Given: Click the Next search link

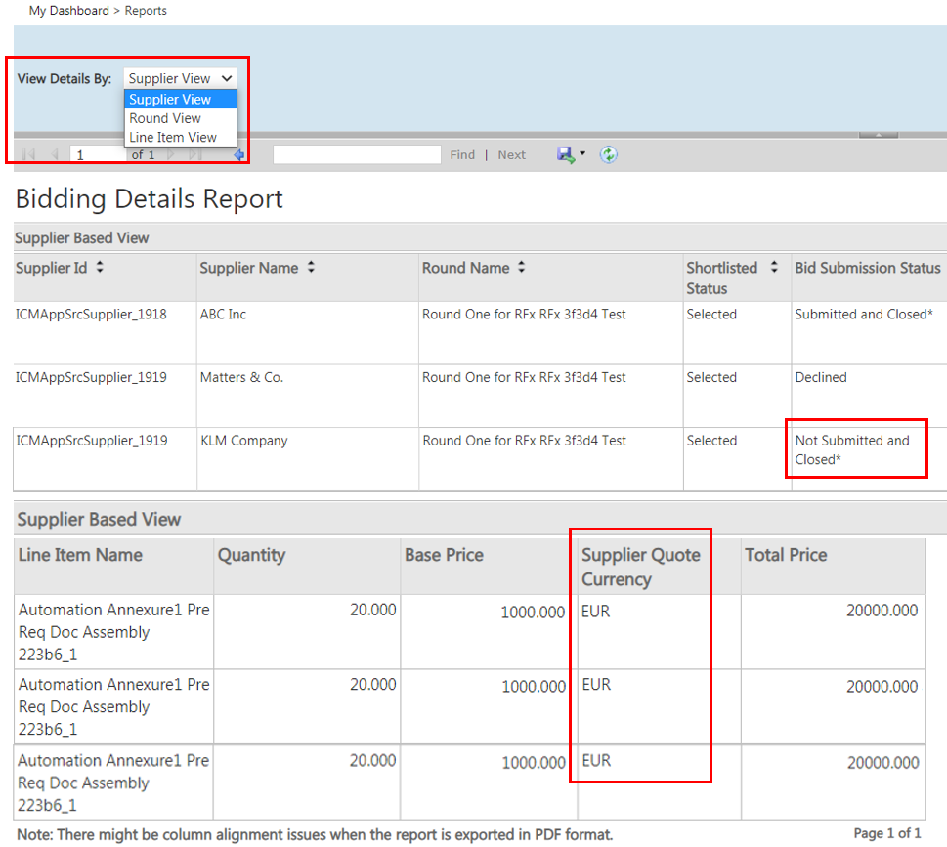Looking at the screenshot, I should pyautogui.click(x=511, y=154).
